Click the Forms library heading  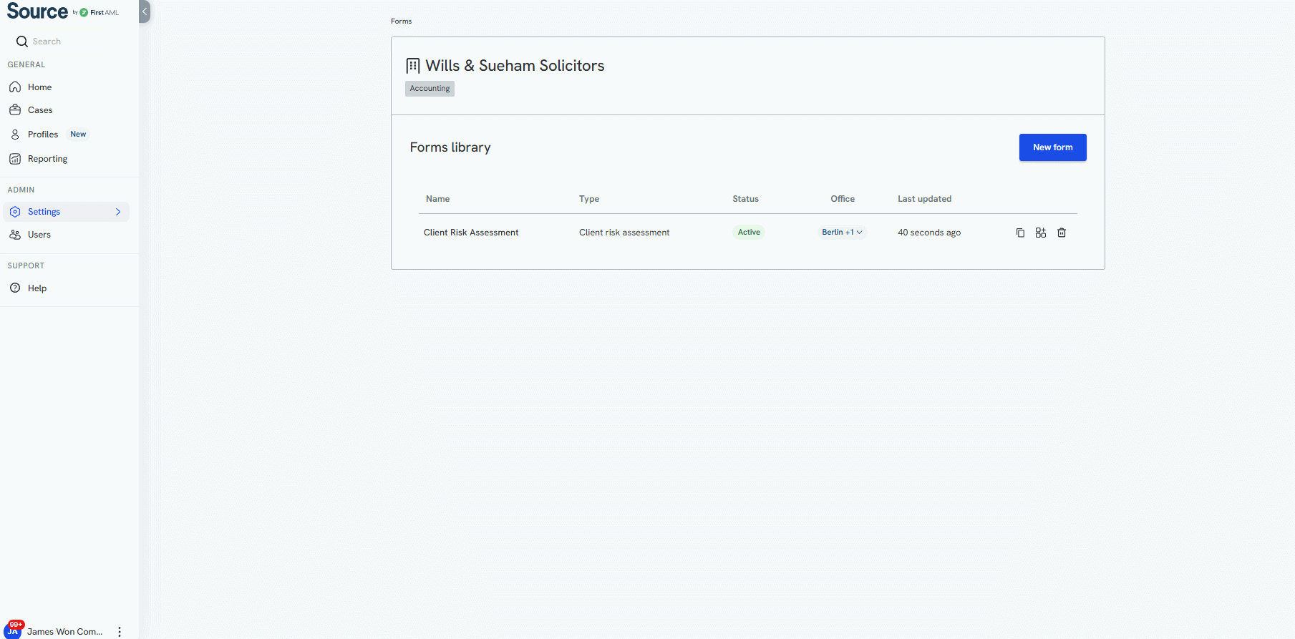(450, 147)
